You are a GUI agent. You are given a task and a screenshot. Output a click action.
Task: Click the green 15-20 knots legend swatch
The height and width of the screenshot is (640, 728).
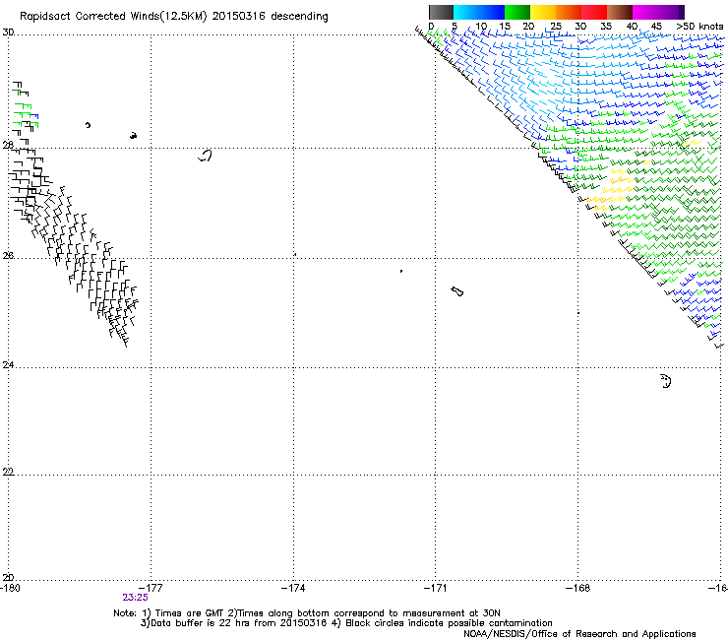(x=517, y=12)
